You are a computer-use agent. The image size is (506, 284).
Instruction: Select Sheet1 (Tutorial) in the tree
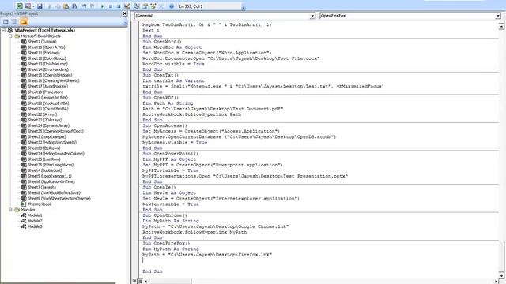coord(42,42)
